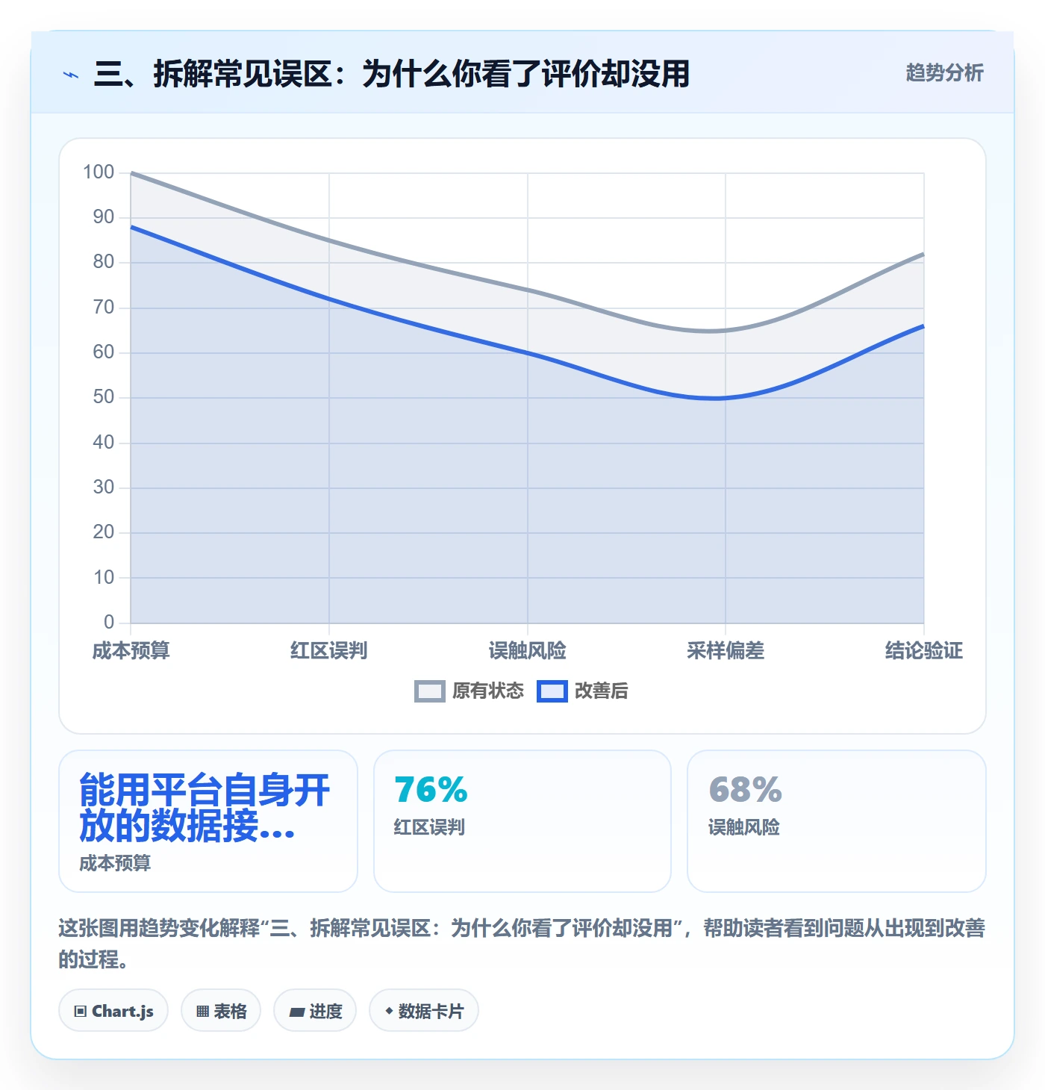Click the 数据卡片 chip diamond icon
The height and width of the screenshot is (1090, 1045).
389,1011
